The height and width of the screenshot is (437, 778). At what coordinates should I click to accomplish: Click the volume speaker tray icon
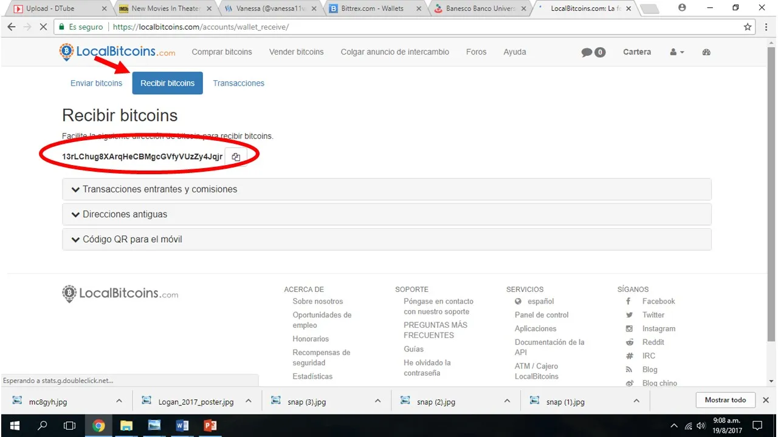pyautogui.click(x=701, y=425)
